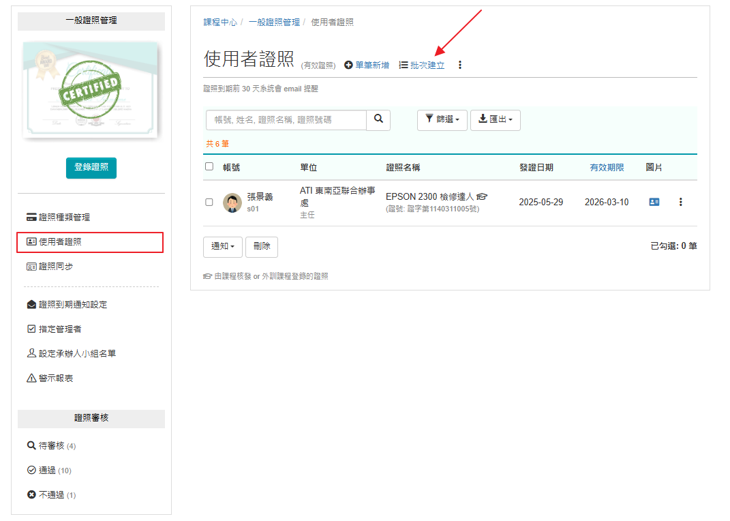
Task: Select 證照種類管理 in sidebar menu
Action: click(58, 218)
